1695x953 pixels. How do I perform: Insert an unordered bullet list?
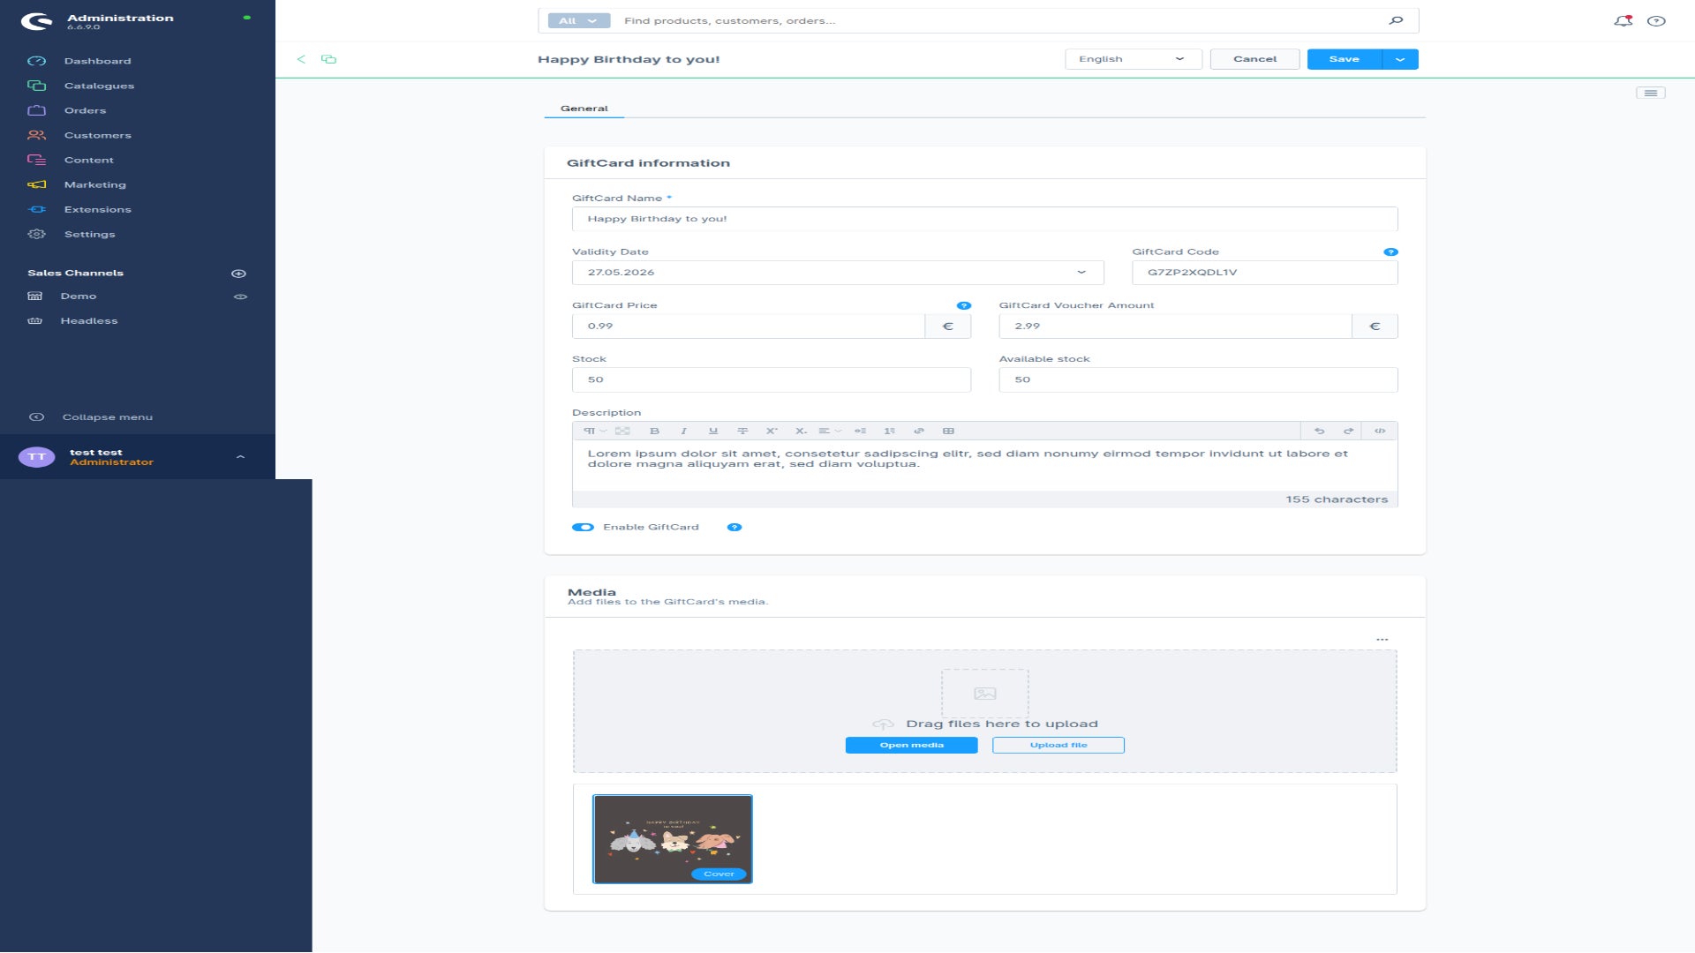[x=860, y=431]
